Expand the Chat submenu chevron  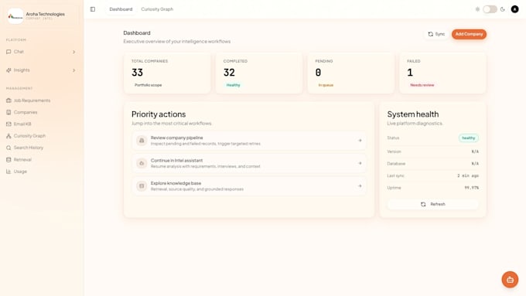pos(73,52)
